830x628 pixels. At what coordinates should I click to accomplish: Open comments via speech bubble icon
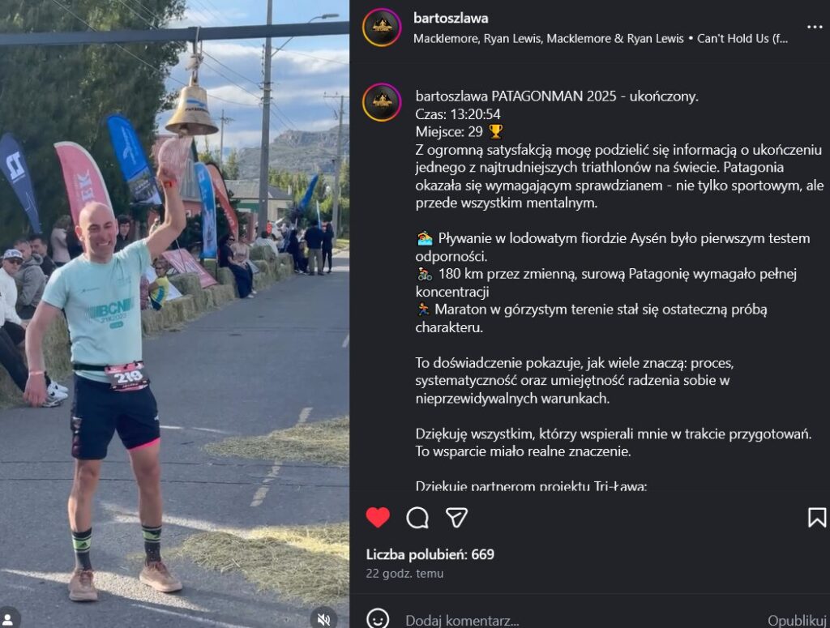coord(417,518)
